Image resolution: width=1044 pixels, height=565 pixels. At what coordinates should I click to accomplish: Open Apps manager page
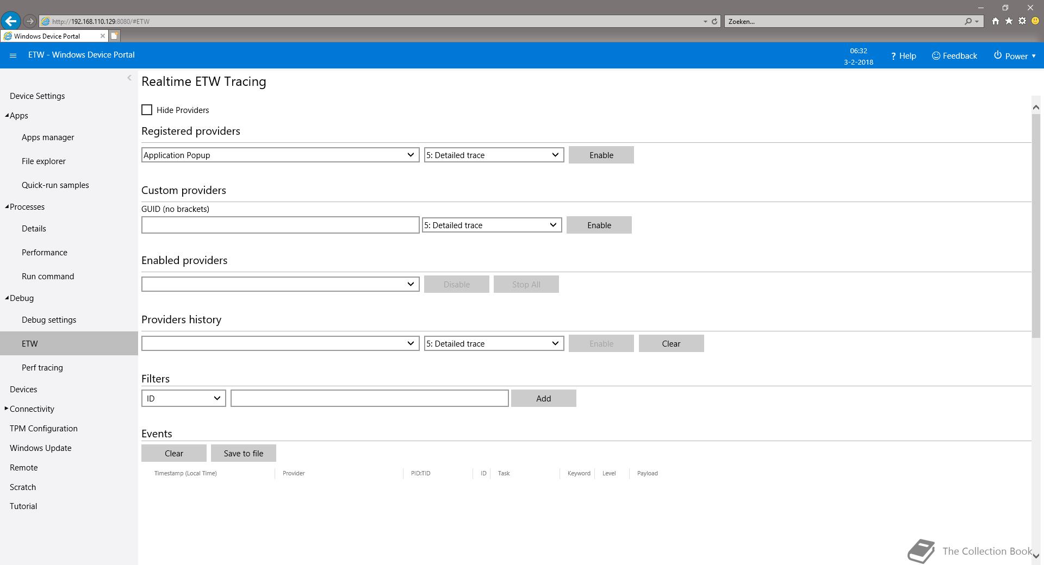click(x=48, y=137)
